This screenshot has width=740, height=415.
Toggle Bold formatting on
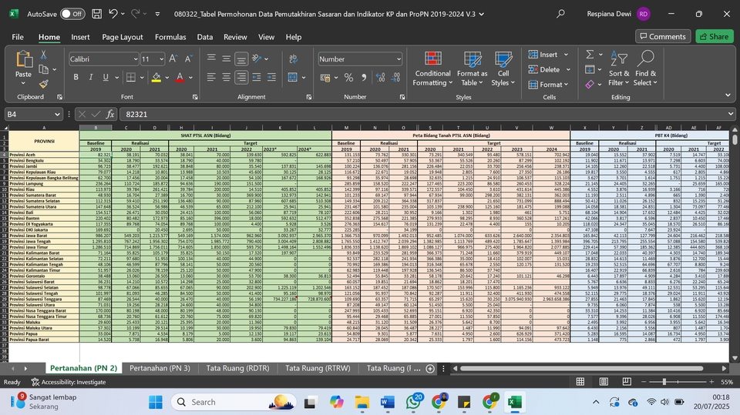point(76,77)
